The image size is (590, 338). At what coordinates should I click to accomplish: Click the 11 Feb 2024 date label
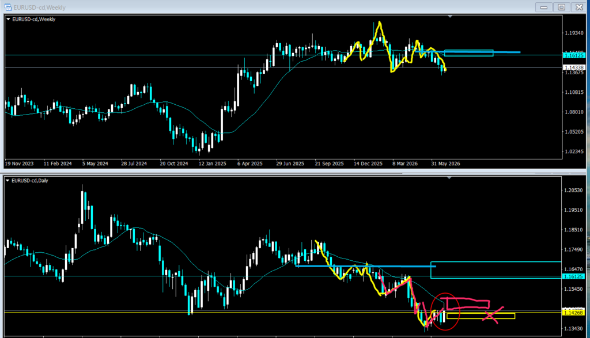tap(58, 164)
